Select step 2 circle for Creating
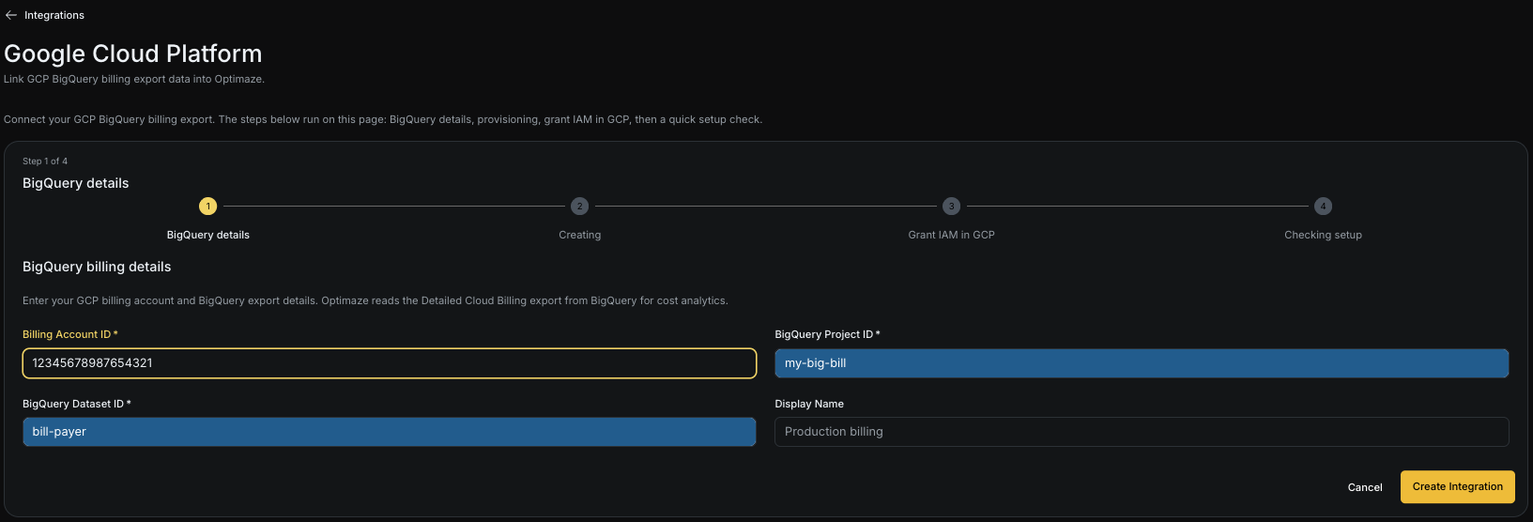This screenshot has width=1533, height=522. pyautogui.click(x=580, y=206)
